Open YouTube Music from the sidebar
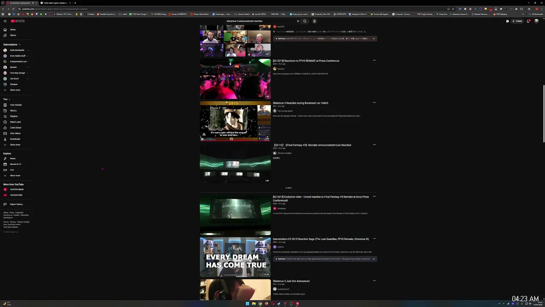 [x=17, y=189]
